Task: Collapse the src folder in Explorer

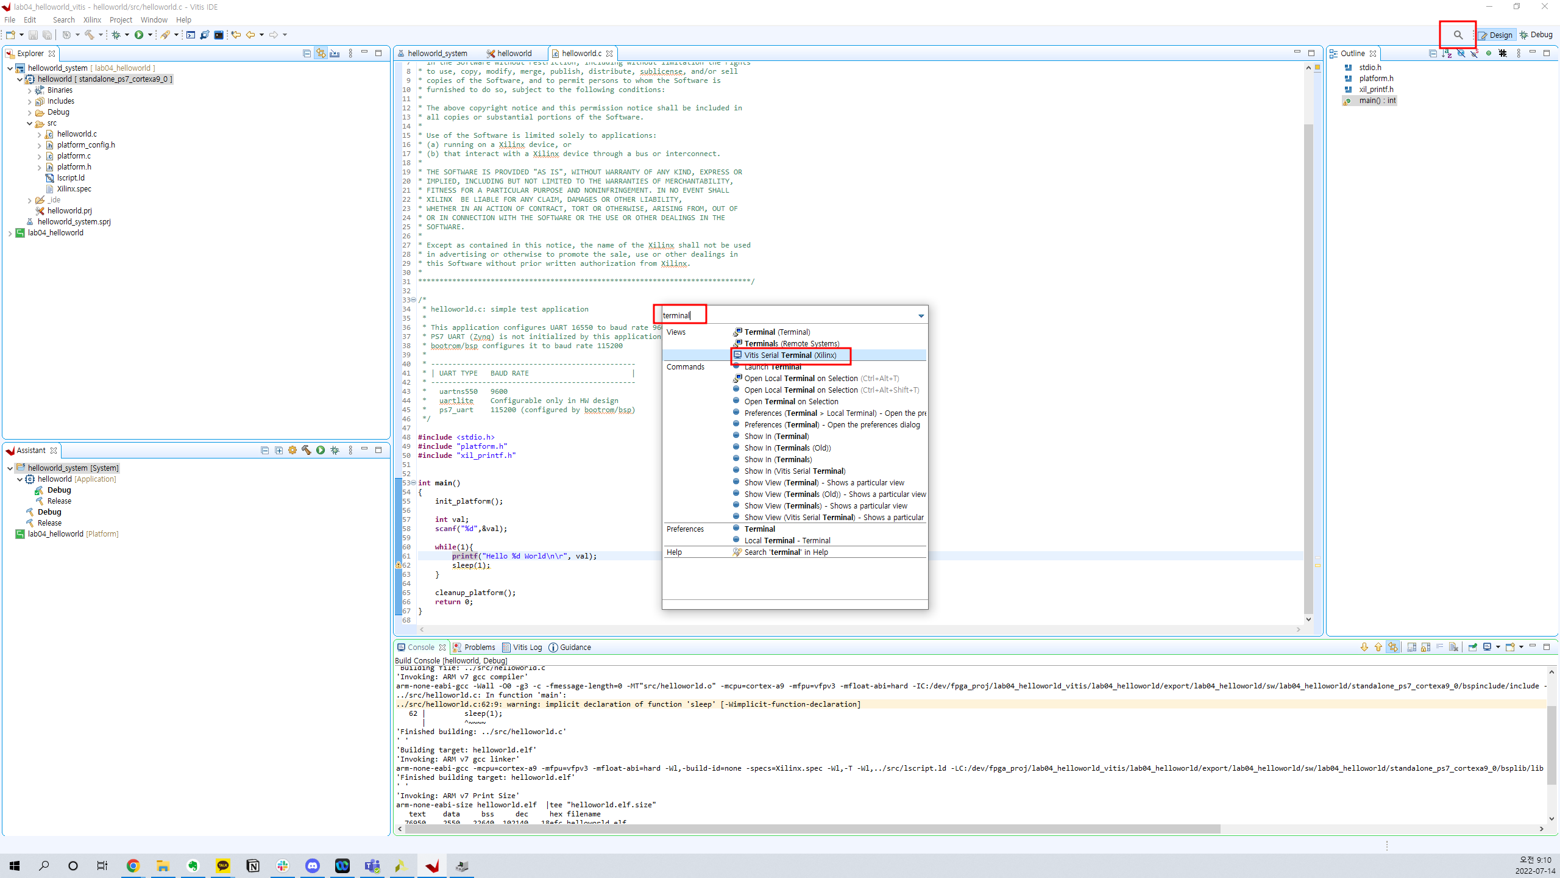Action: [29, 123]
